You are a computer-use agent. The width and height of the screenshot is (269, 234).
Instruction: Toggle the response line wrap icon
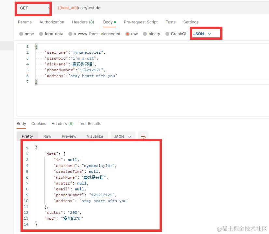click(143, 136)
